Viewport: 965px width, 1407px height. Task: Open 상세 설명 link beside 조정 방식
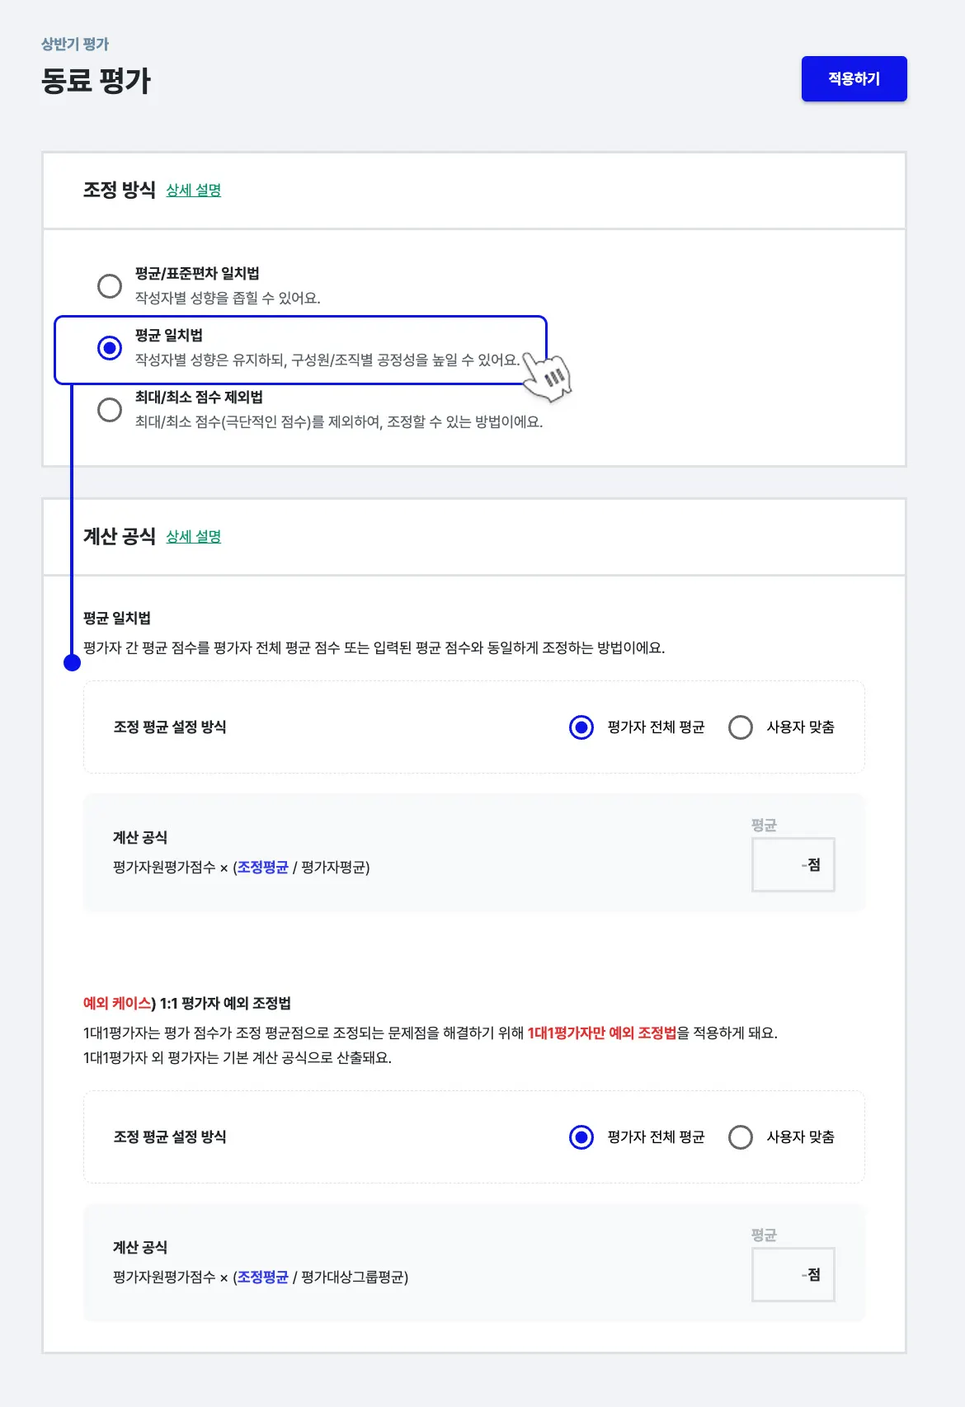pyautogui.click(x=194, y=191)
